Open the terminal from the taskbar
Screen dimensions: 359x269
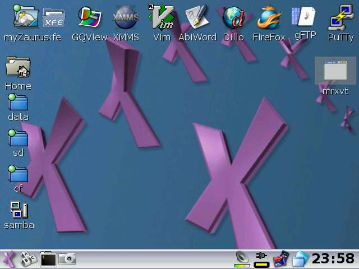[x=48, y=259]
